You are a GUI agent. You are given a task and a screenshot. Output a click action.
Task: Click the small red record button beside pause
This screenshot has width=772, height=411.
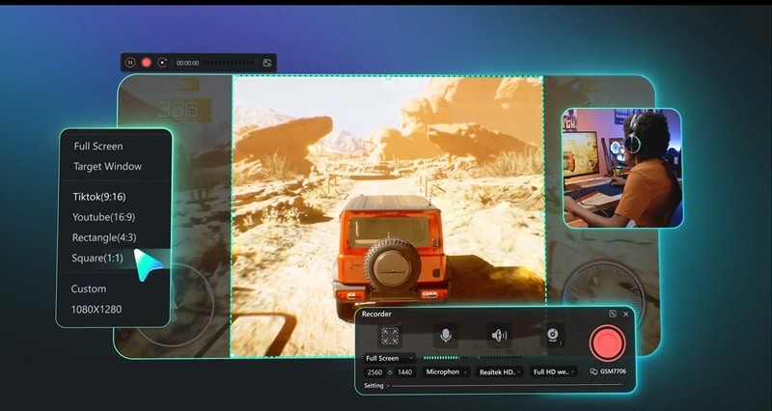147,63
